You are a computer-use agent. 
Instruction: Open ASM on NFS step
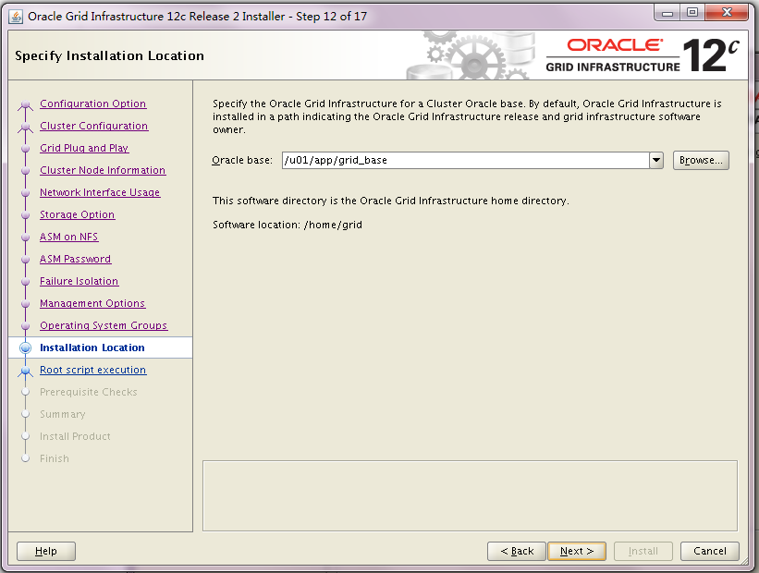(x=68, y=237)
